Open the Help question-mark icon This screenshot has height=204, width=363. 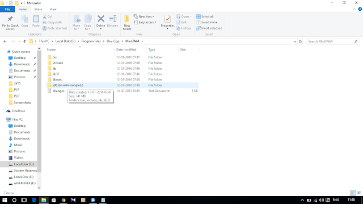(360, 9)
